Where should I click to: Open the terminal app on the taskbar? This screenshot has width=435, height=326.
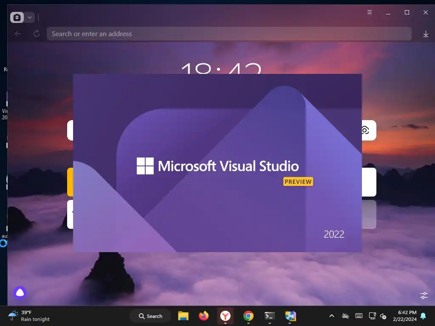269,316
